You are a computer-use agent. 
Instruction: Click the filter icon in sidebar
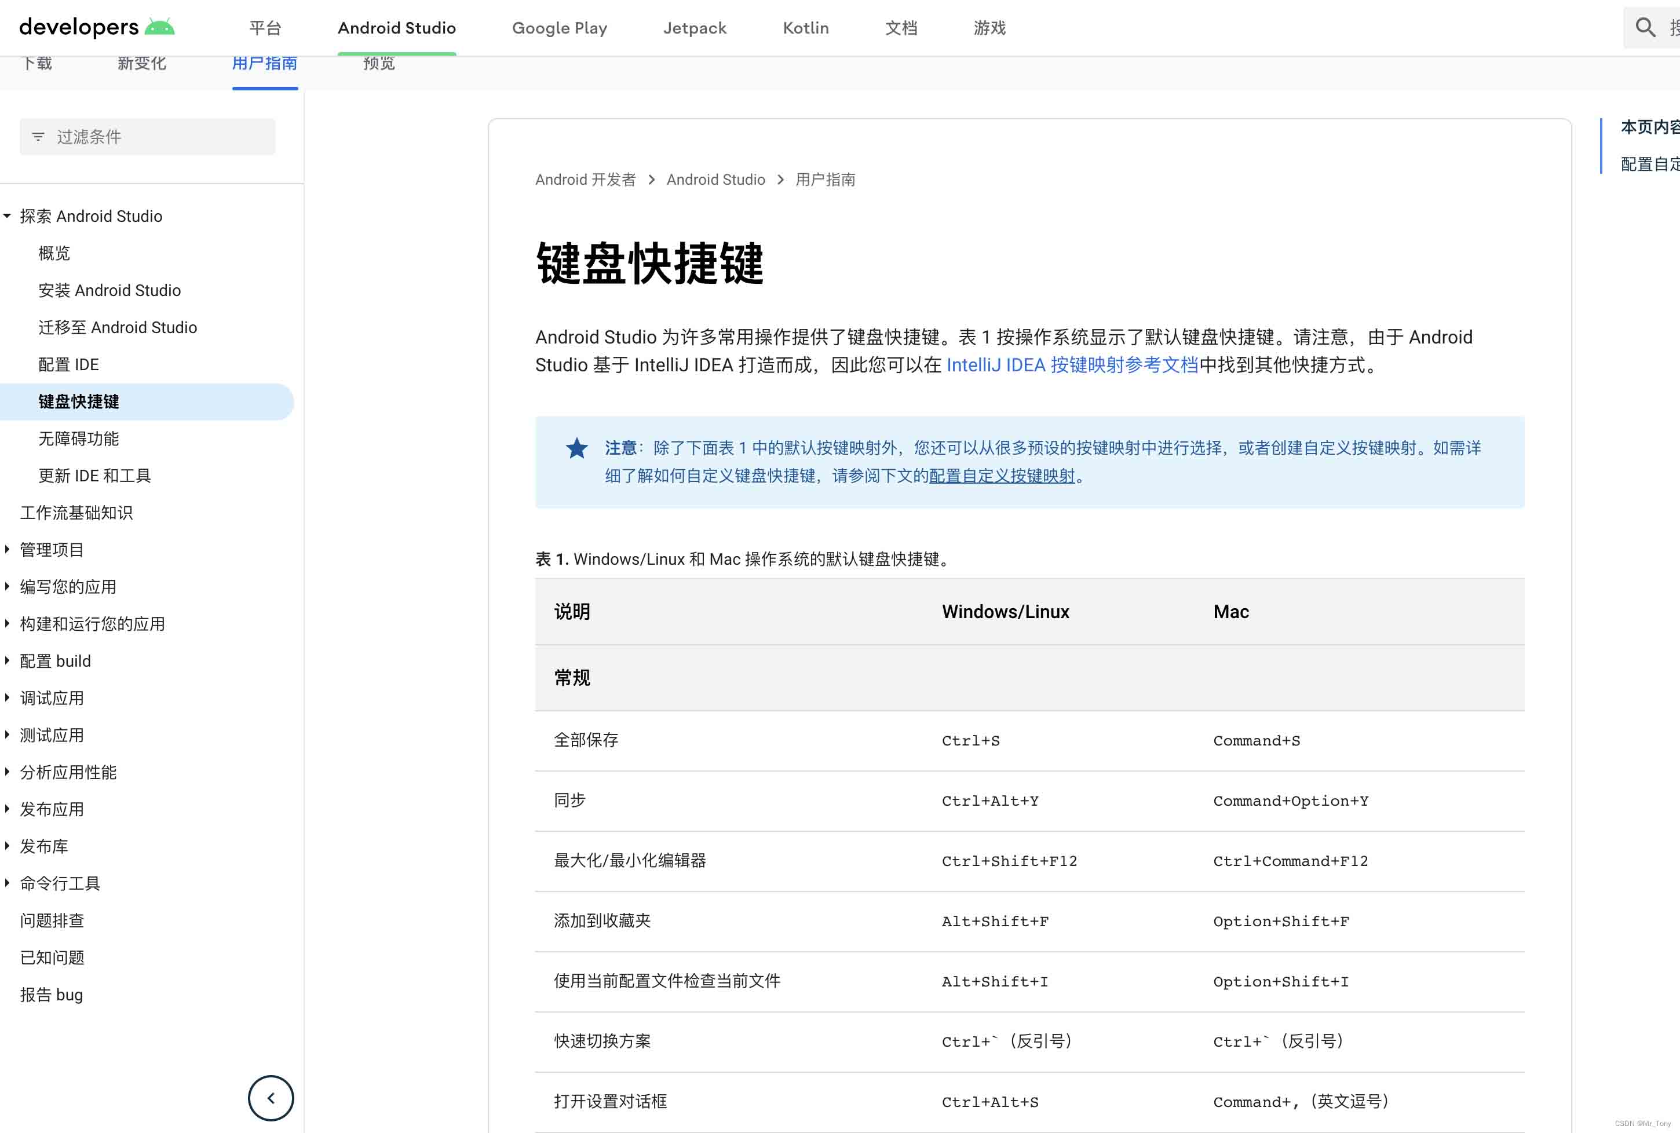(x=38, y=137)
